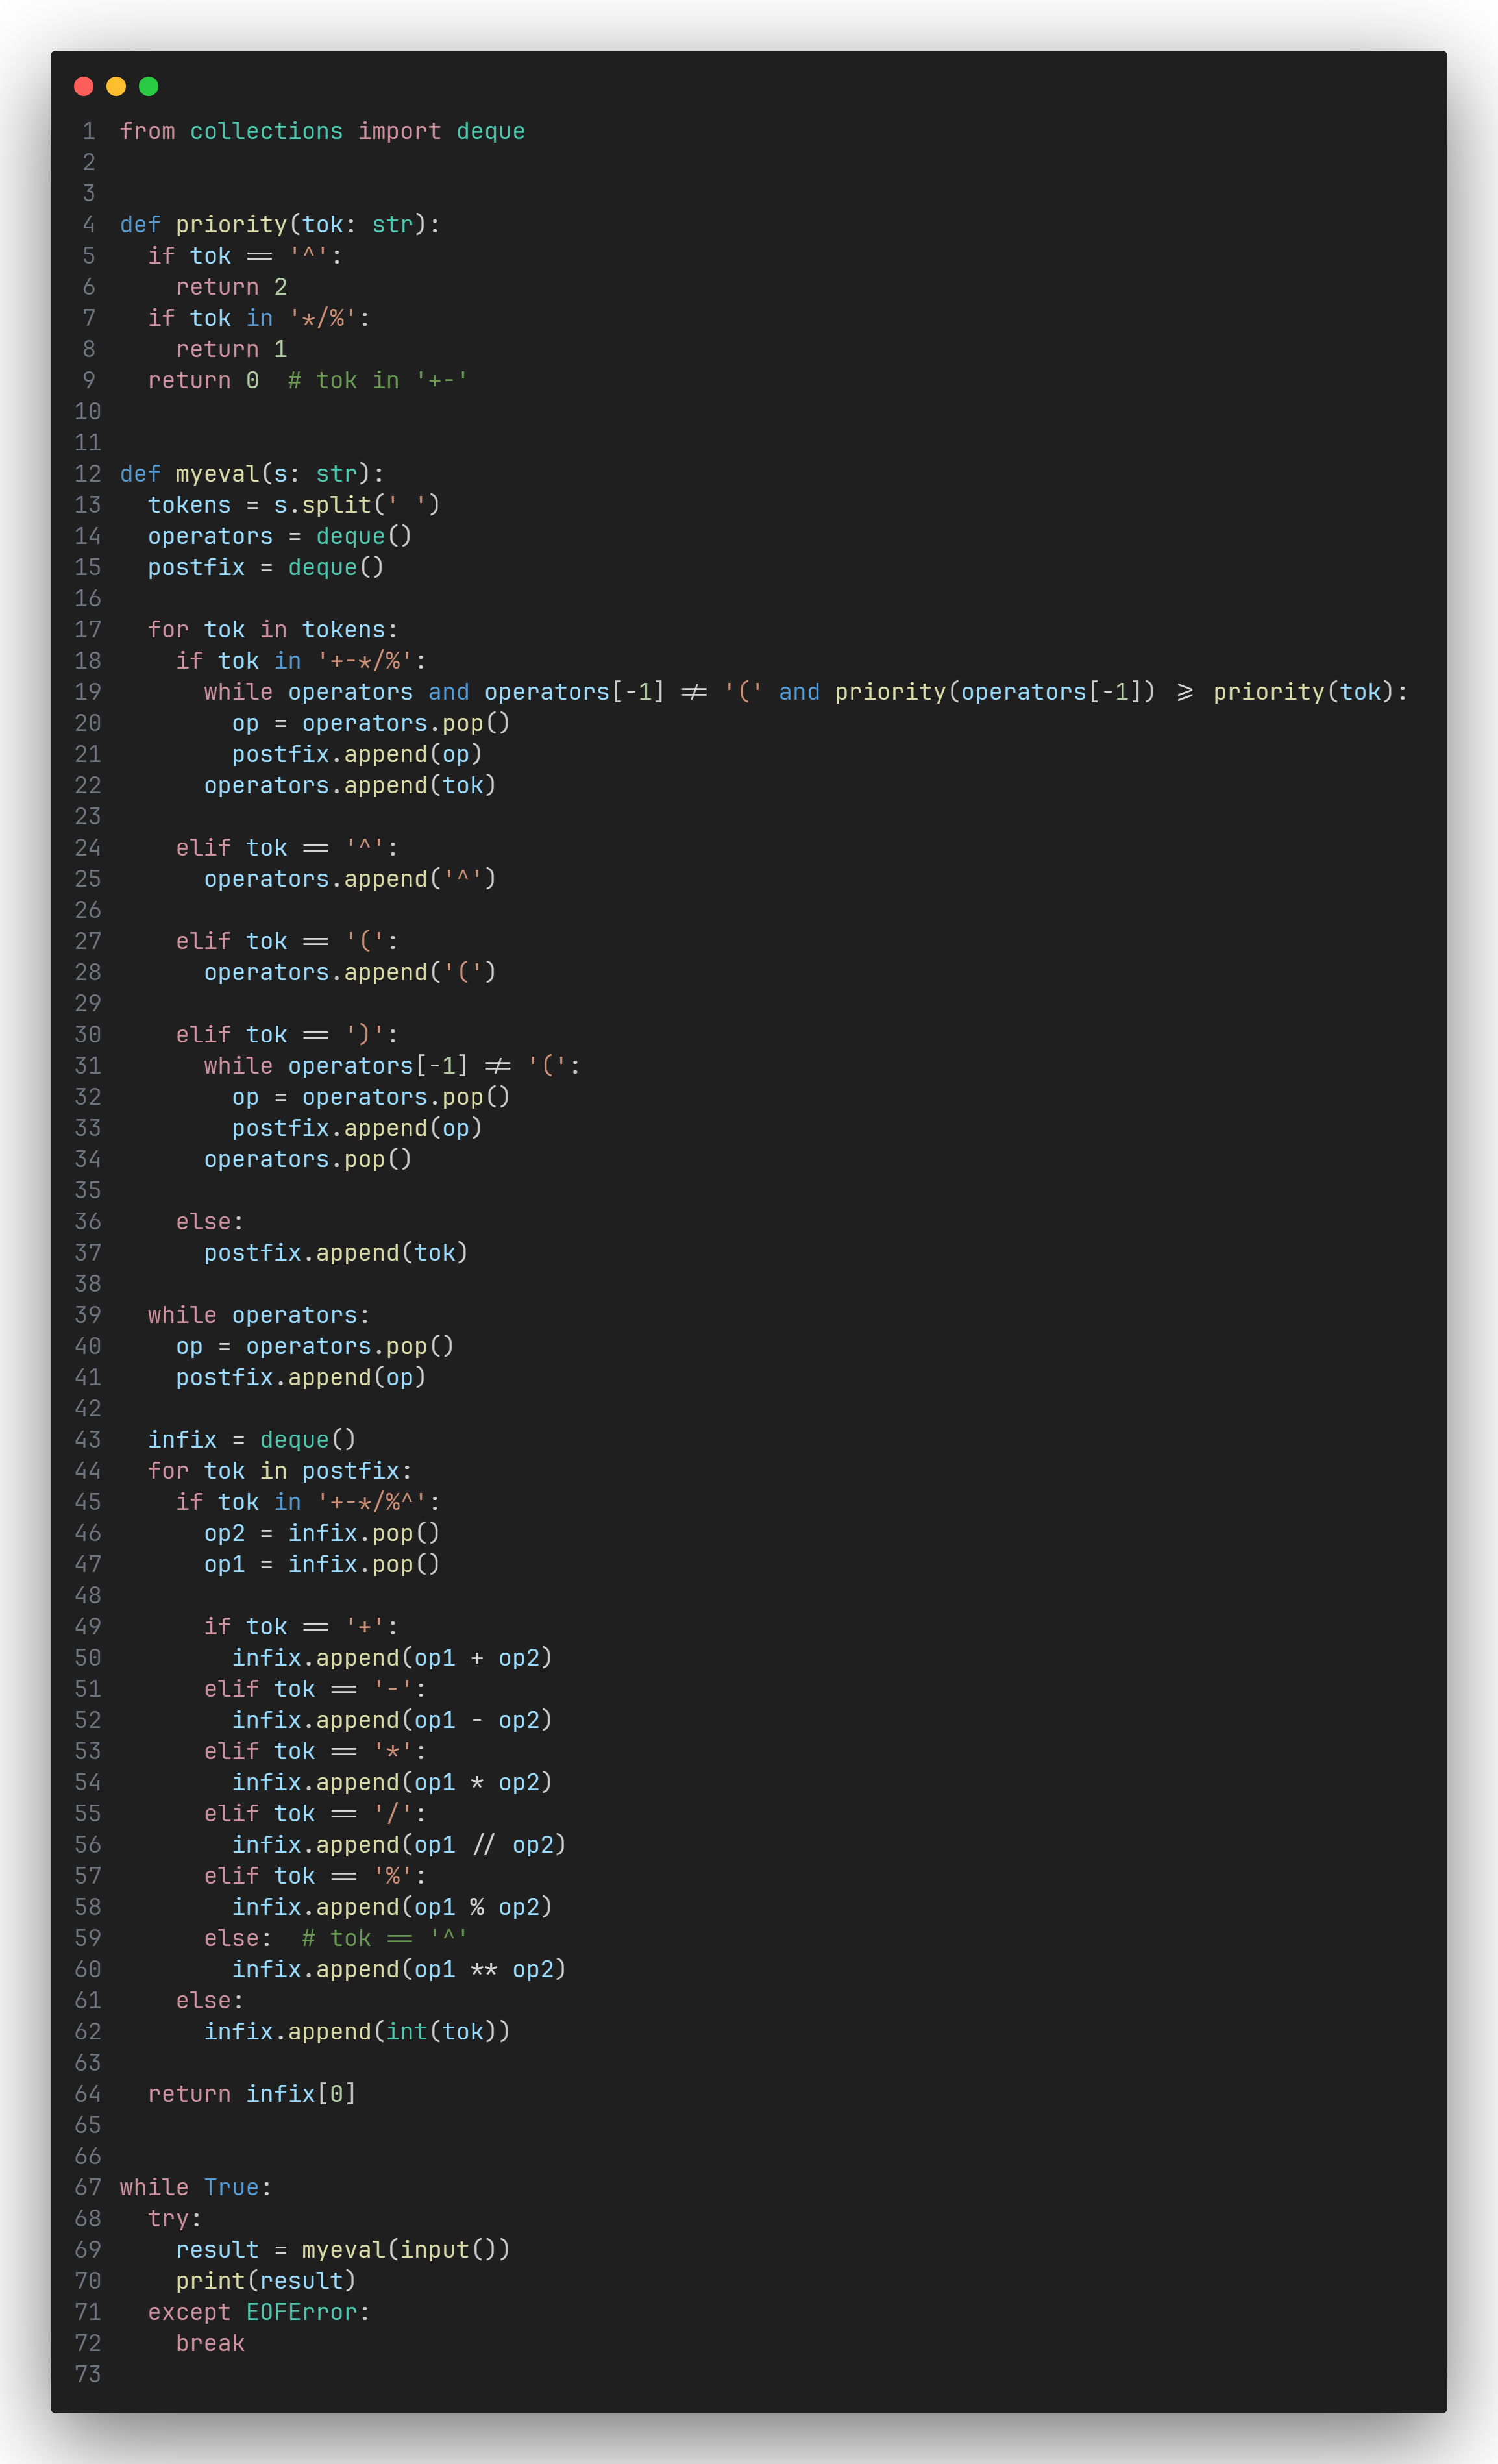Click 'infix = deque()' line

point(252,1440)
